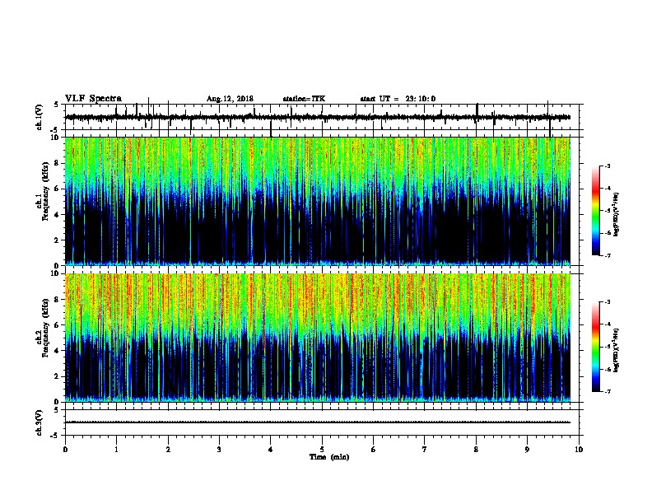Click the ch.1 voltage waveform trace
This screenshot has height=504, width=652.
click(318, 117)
